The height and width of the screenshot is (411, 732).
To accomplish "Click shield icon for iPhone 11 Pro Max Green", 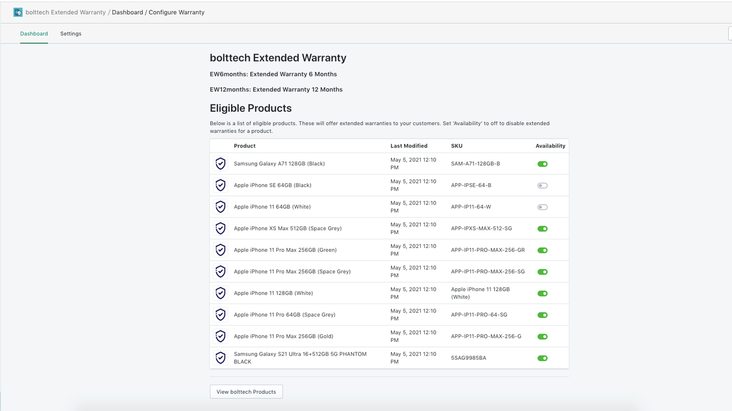I will pyautogui.click(x=221, y=250).
